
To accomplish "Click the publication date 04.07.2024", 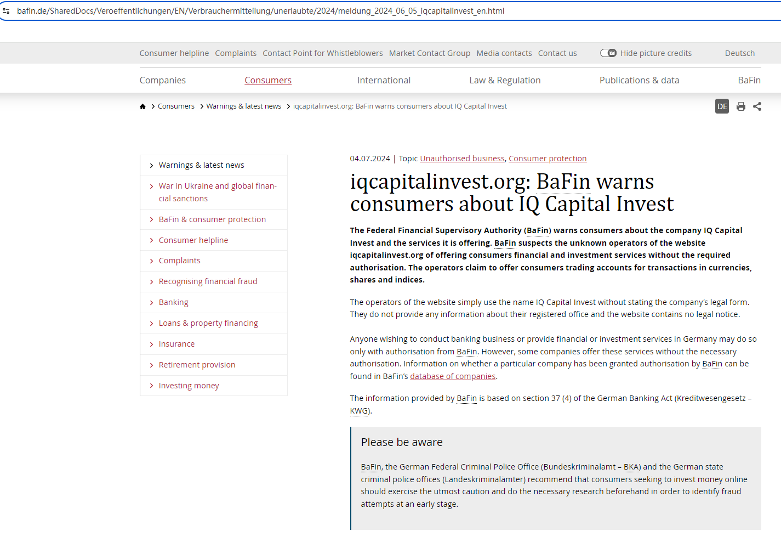I will (x=370, y=159).
